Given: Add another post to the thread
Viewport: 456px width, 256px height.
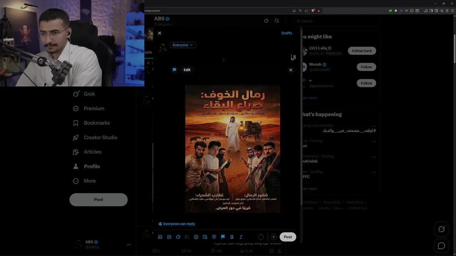Looking at the screenshot, I should pos(274,237).
